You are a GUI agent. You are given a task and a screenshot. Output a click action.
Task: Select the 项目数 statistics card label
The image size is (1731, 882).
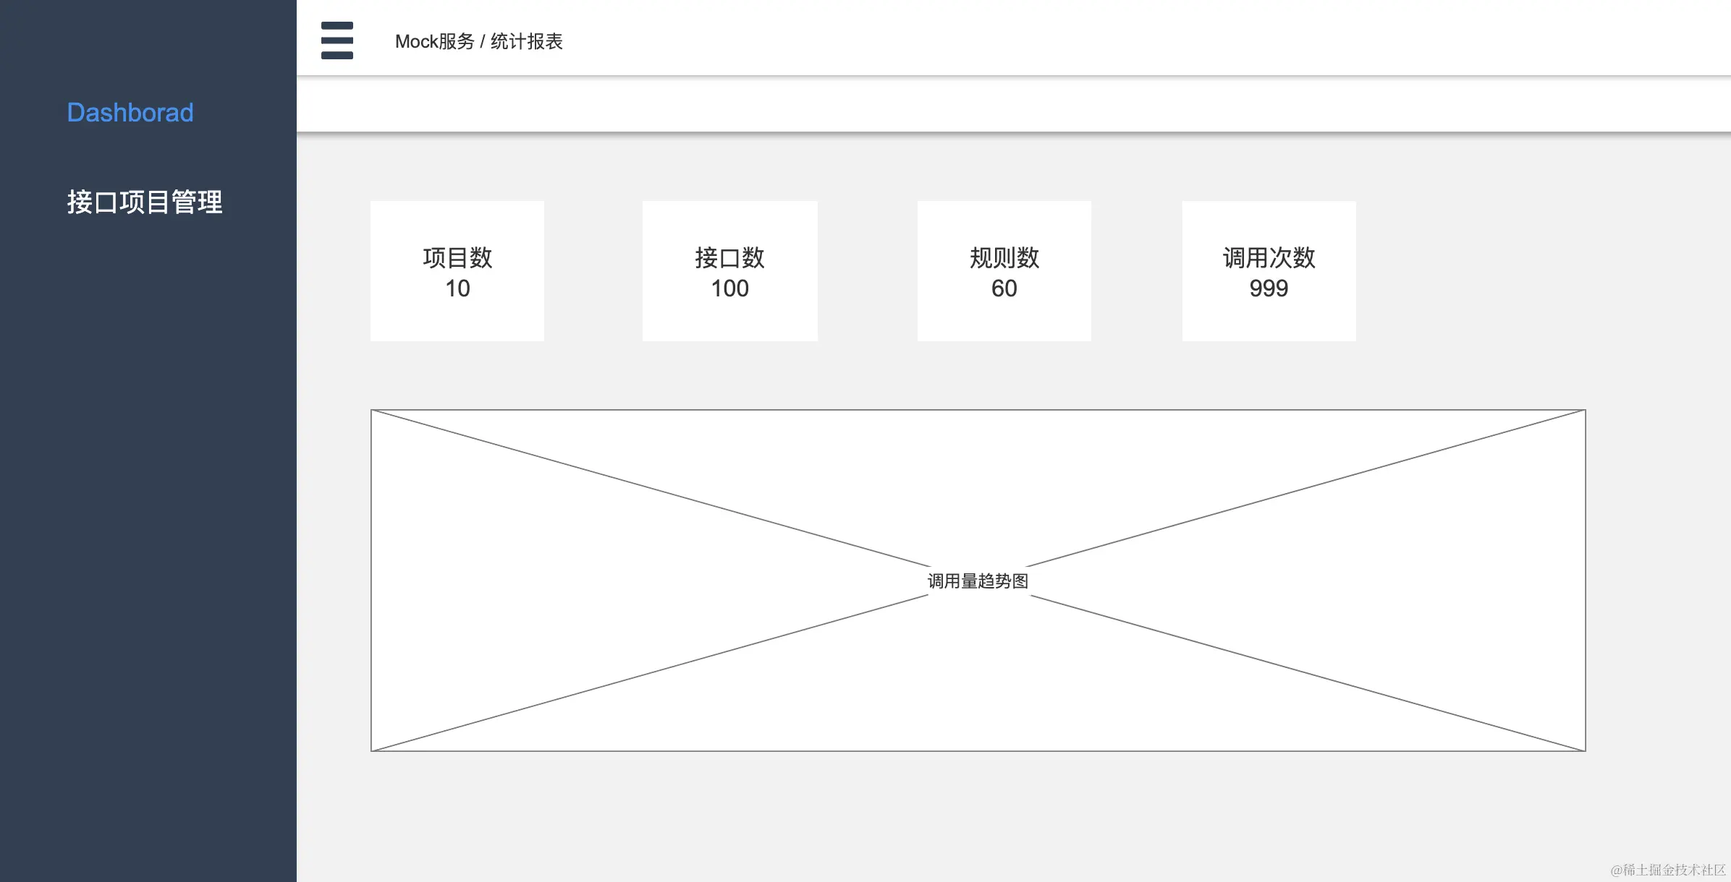point(457,257)
